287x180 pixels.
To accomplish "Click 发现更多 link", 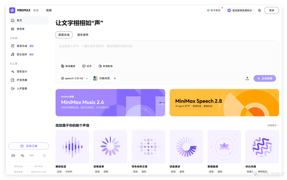I will (x=273, y=125).
